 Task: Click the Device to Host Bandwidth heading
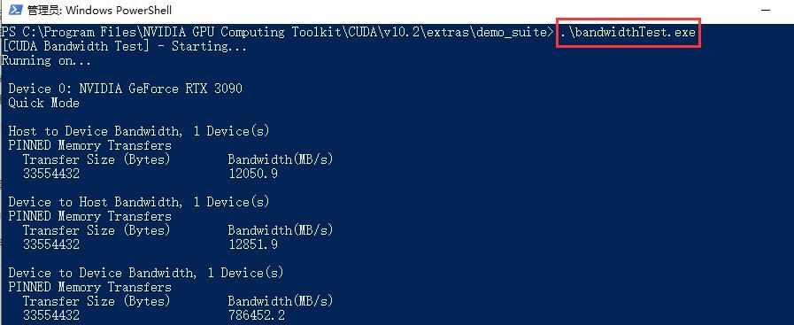[139, 203]
